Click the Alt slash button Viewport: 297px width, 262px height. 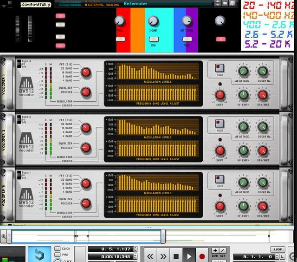click(x=223, y=250)
